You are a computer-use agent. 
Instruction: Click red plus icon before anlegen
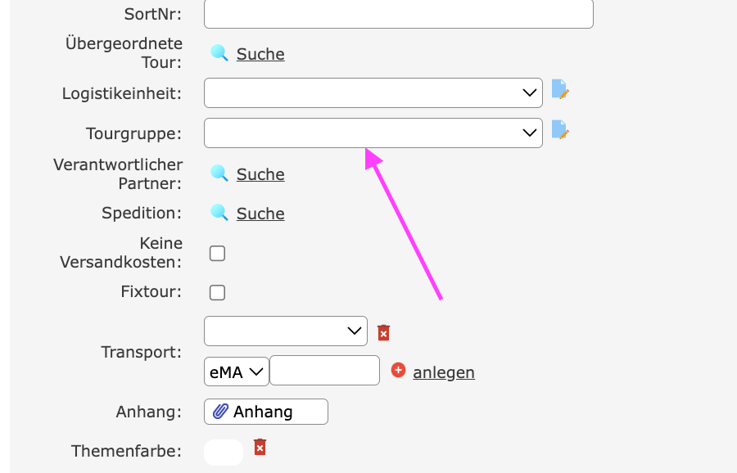tap(399, 371)
